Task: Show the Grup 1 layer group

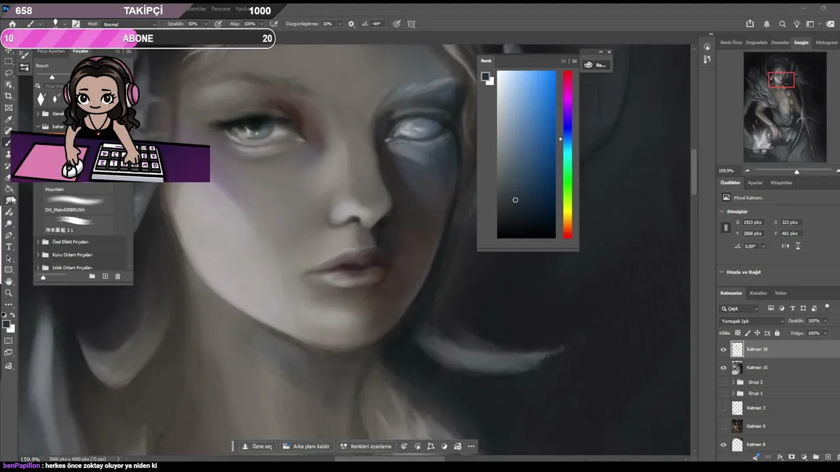Action: (724, 393)
